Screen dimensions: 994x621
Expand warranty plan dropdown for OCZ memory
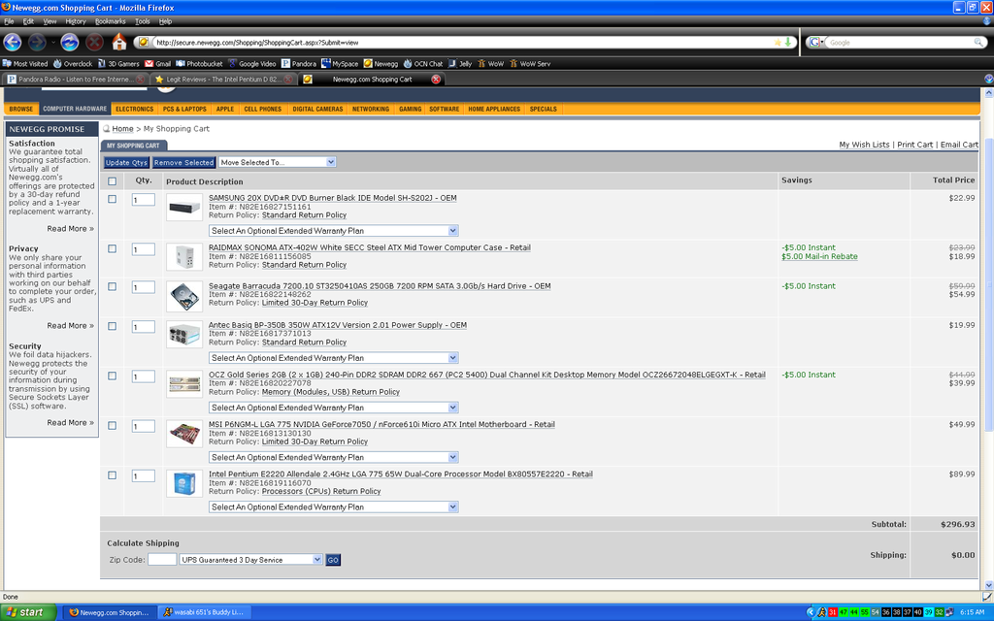[334, 408]
